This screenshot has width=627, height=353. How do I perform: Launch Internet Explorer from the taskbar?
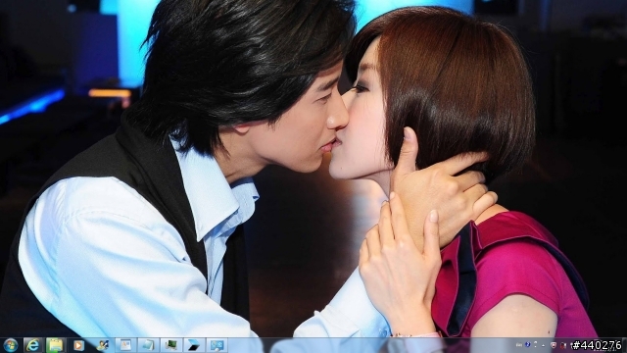32,345
